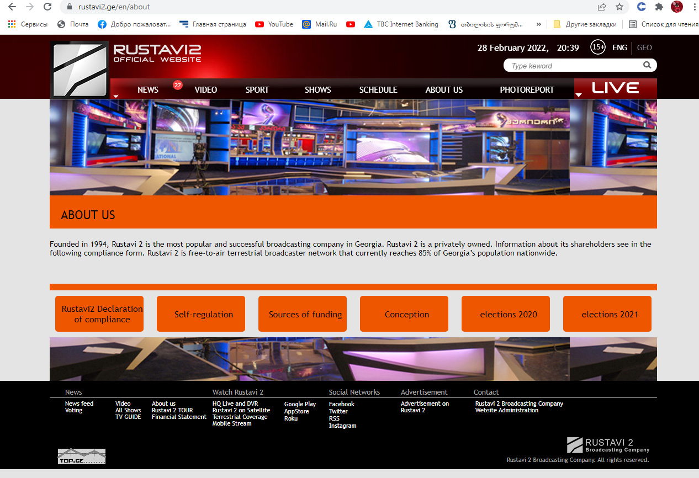Expand the NEWS menu dropdown arrow

(x=116, y=95)
